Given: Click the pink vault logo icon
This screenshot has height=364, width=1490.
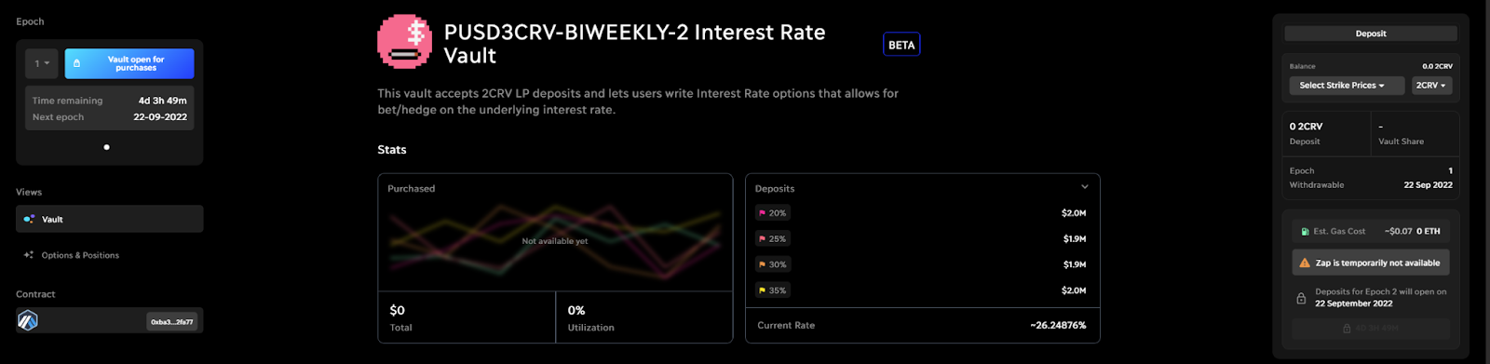Looking at the screenshot, I should click(404, 41).
